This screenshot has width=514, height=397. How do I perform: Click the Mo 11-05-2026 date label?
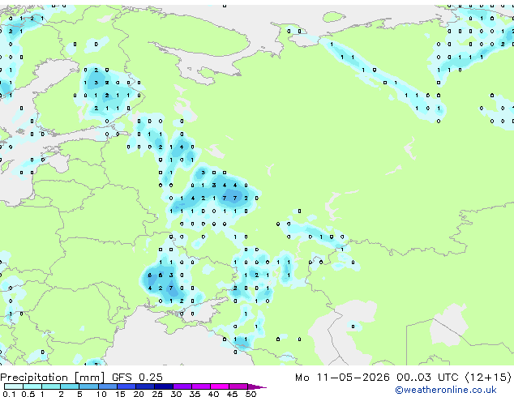click(343, 378)
